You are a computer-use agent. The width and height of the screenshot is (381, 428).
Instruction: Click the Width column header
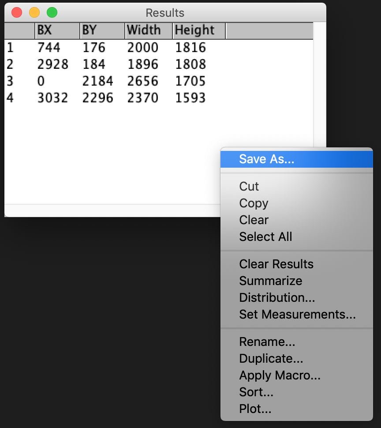(x=148, y=30)
